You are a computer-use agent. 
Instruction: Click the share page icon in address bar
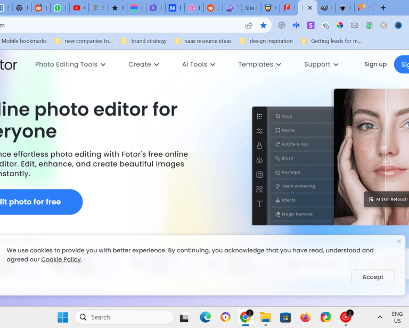(249, 25)
